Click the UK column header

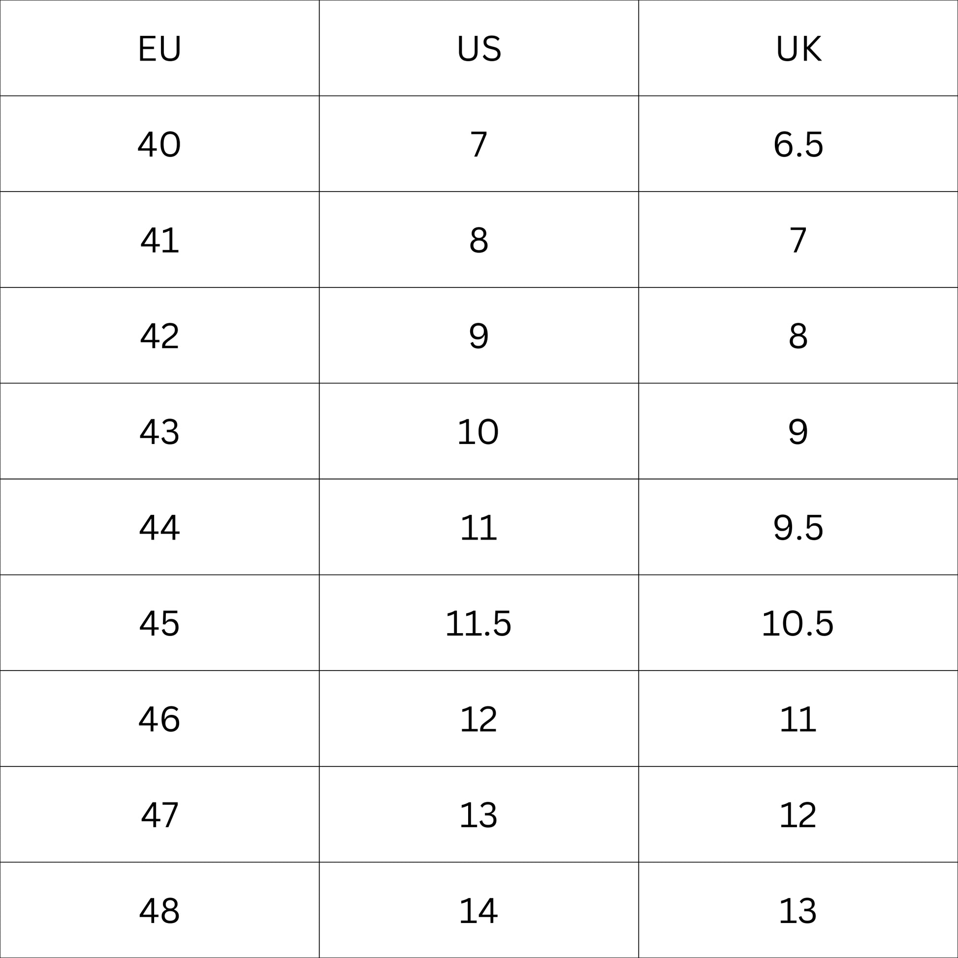coord(798,49)
